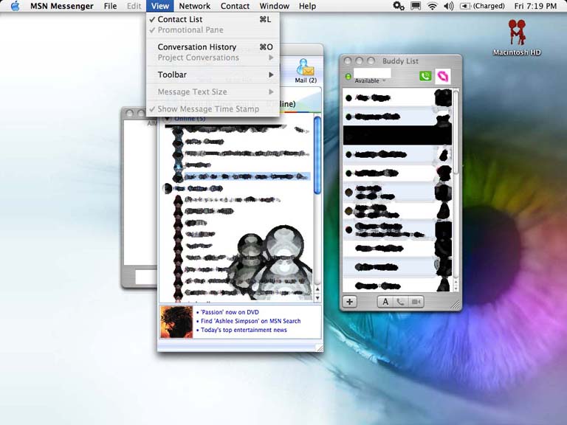Toggle Contact List in View menu
The width and height of the screenshot is (567, 425).
pyautogui.click(x=213, y=19)
